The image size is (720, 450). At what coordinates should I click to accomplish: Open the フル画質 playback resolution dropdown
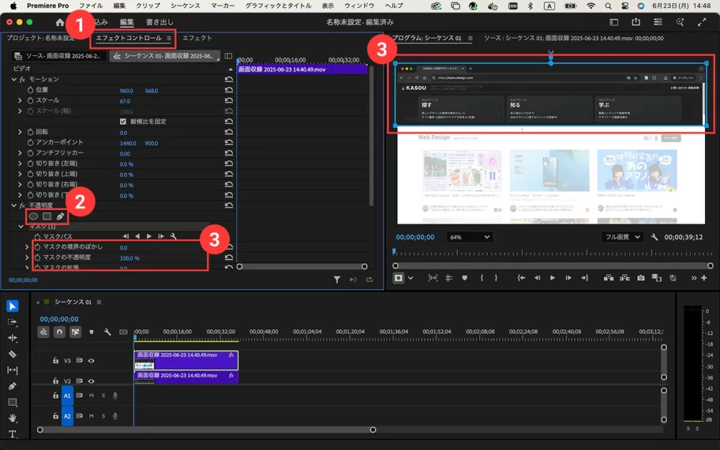coord(622,237)
